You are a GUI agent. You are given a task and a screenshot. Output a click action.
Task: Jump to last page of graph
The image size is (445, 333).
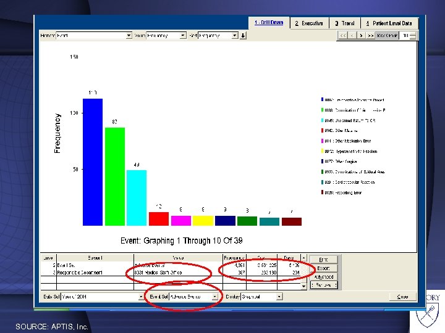pyautogui.click(x=370, y=36)
